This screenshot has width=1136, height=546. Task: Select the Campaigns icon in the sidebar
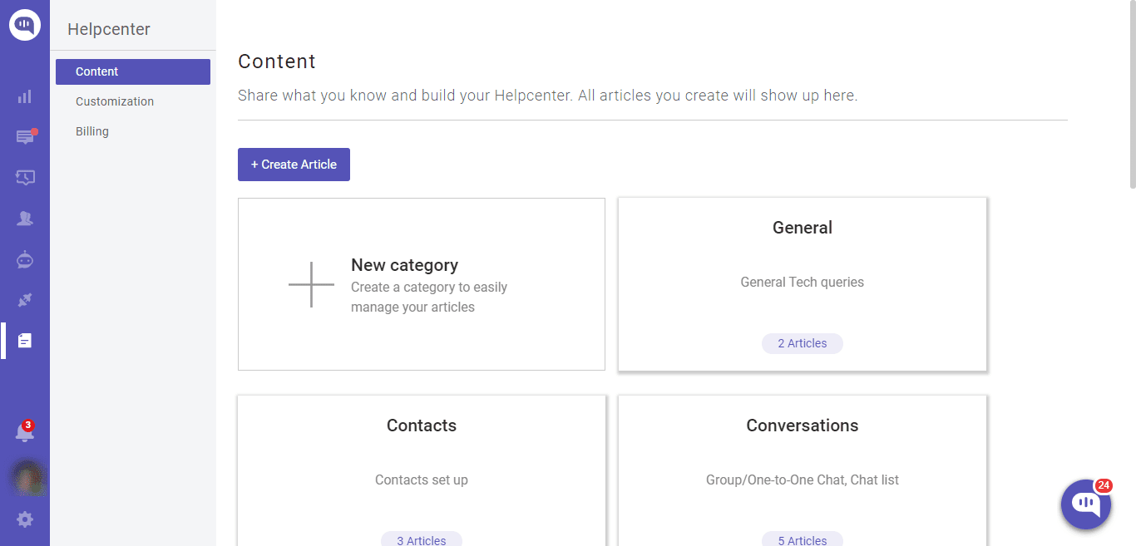(x=25, y=177)
